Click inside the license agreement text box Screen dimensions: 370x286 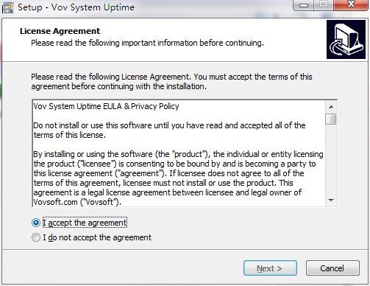tap(179, 153)
